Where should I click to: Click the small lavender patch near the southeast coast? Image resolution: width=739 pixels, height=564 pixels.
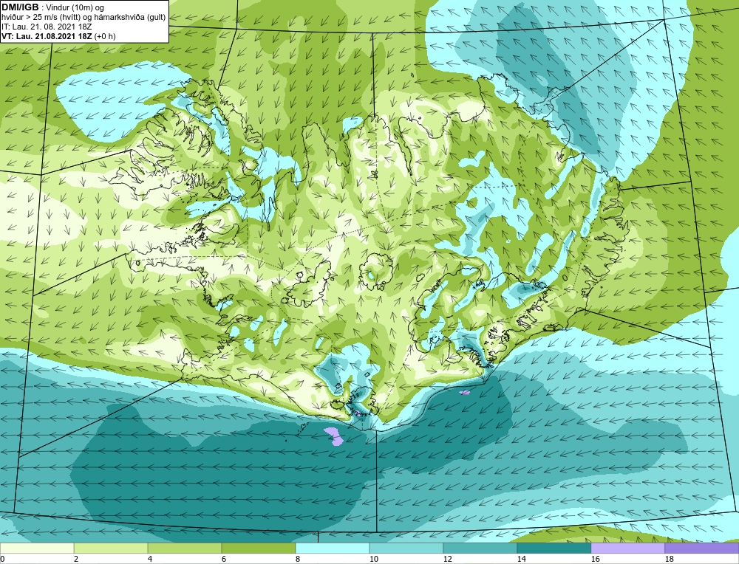(465, 392)
